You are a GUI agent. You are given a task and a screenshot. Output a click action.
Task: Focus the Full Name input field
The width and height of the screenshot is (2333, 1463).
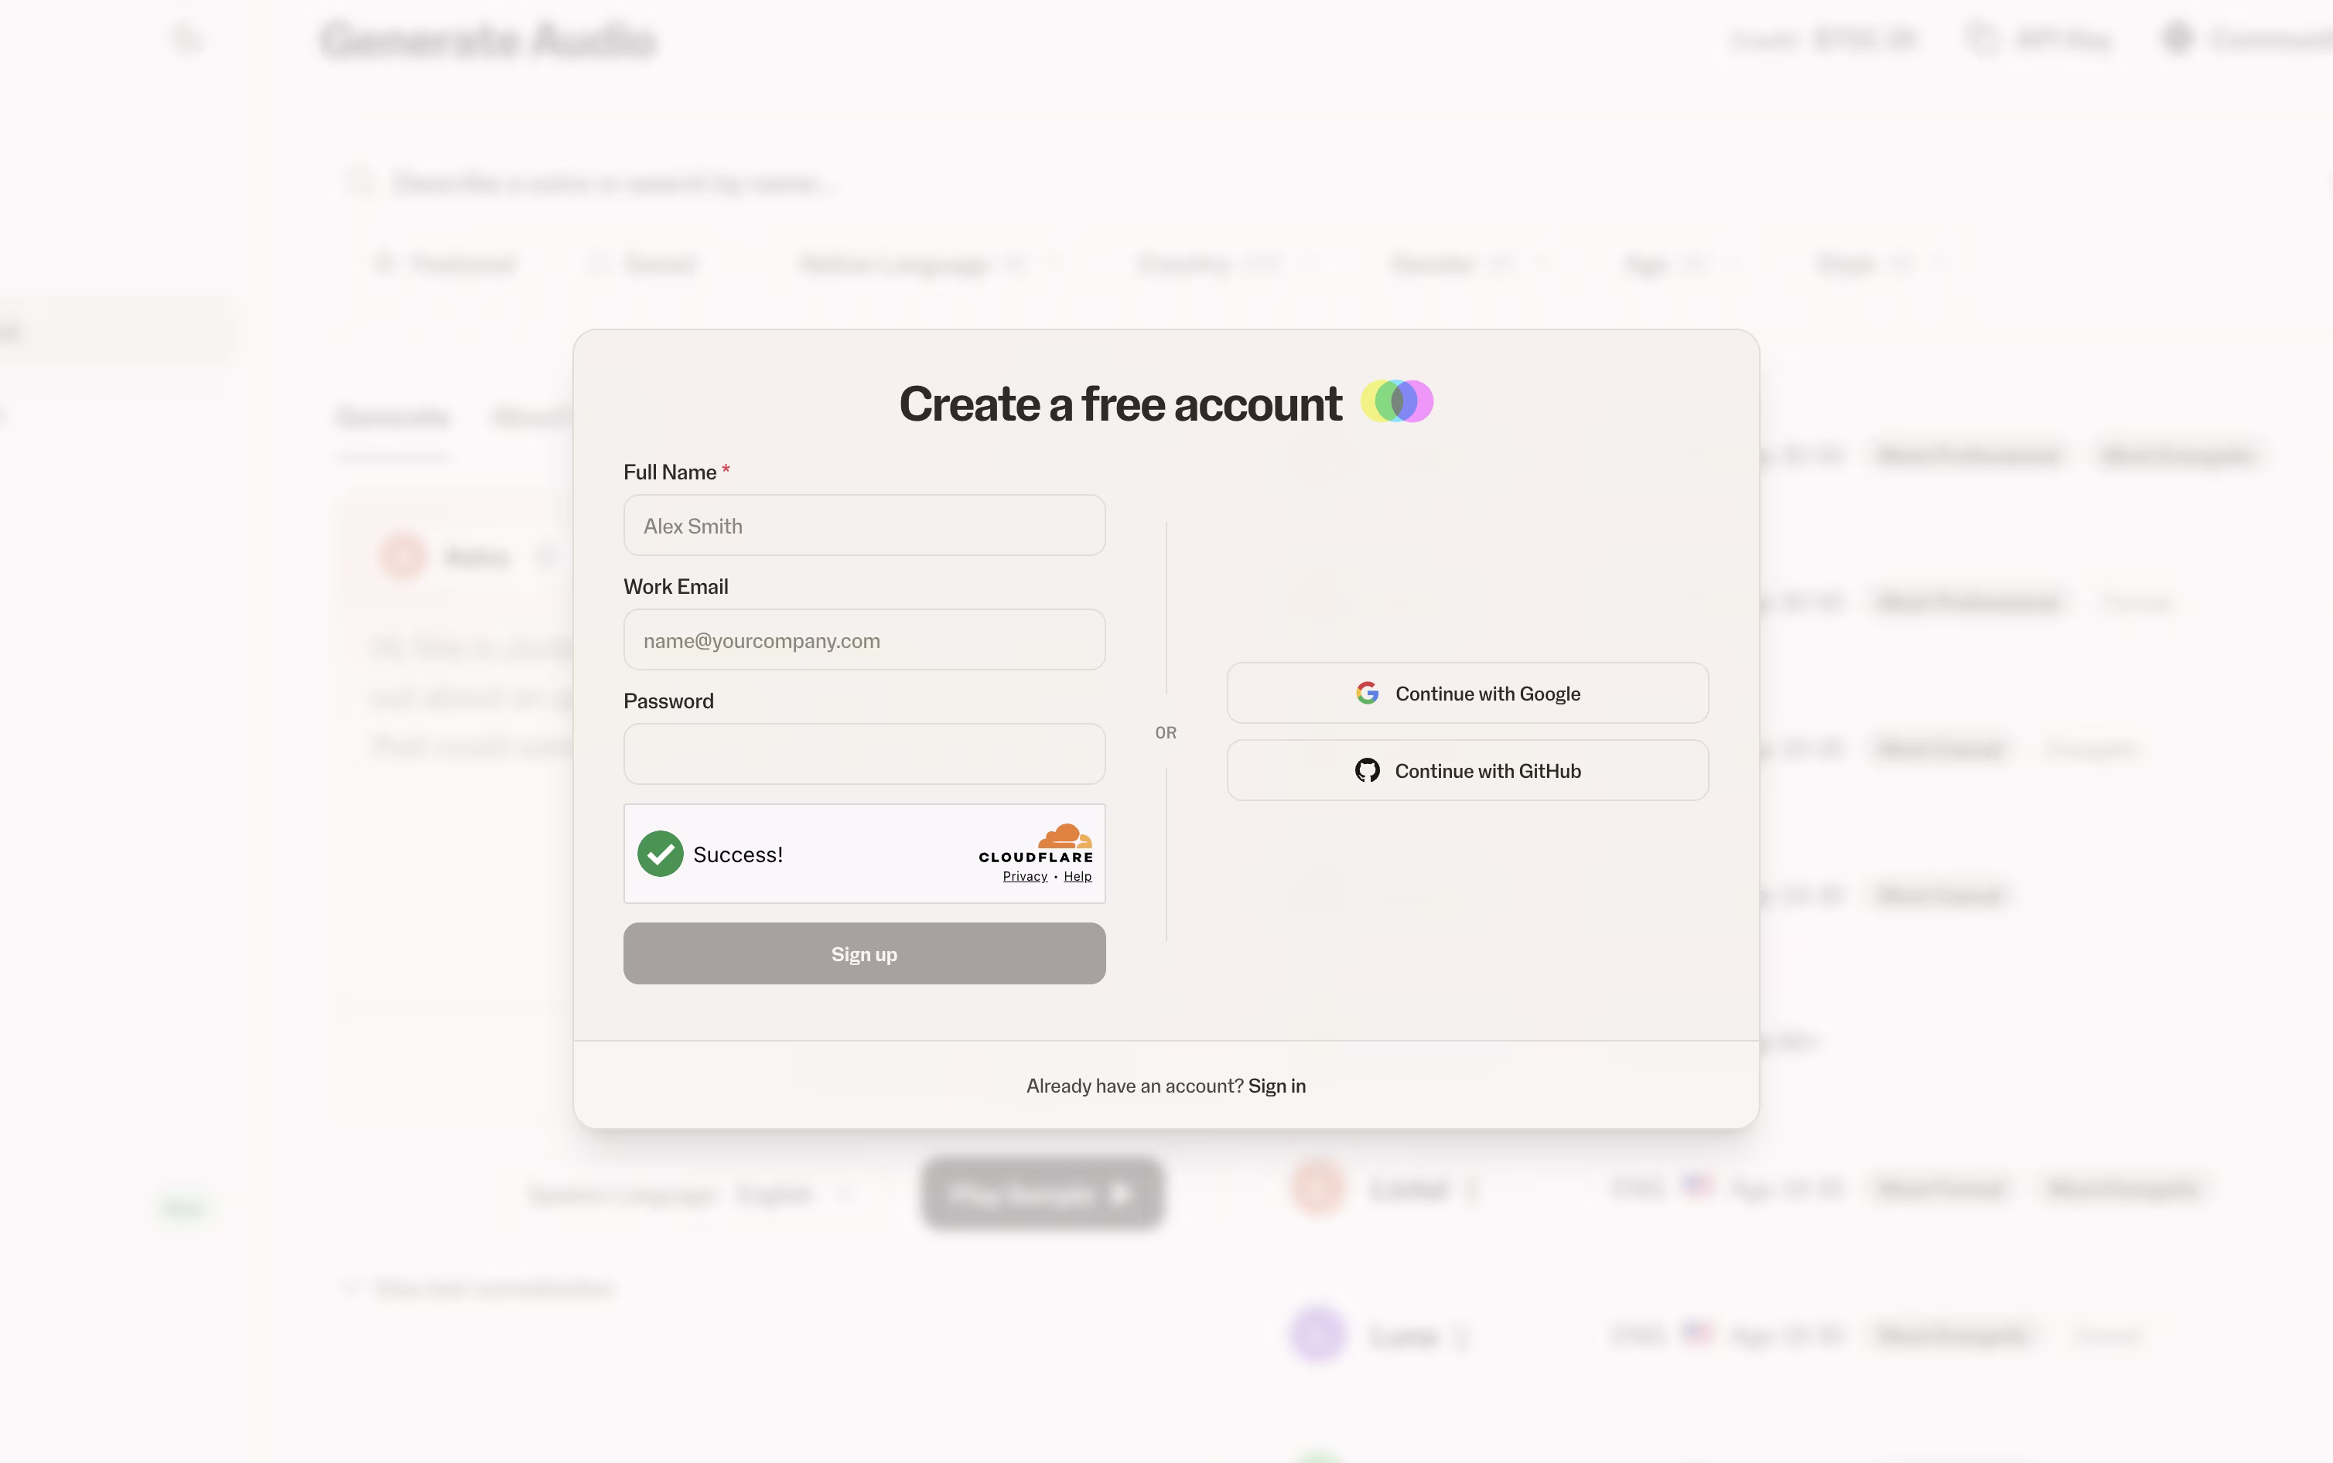[864, 525]
